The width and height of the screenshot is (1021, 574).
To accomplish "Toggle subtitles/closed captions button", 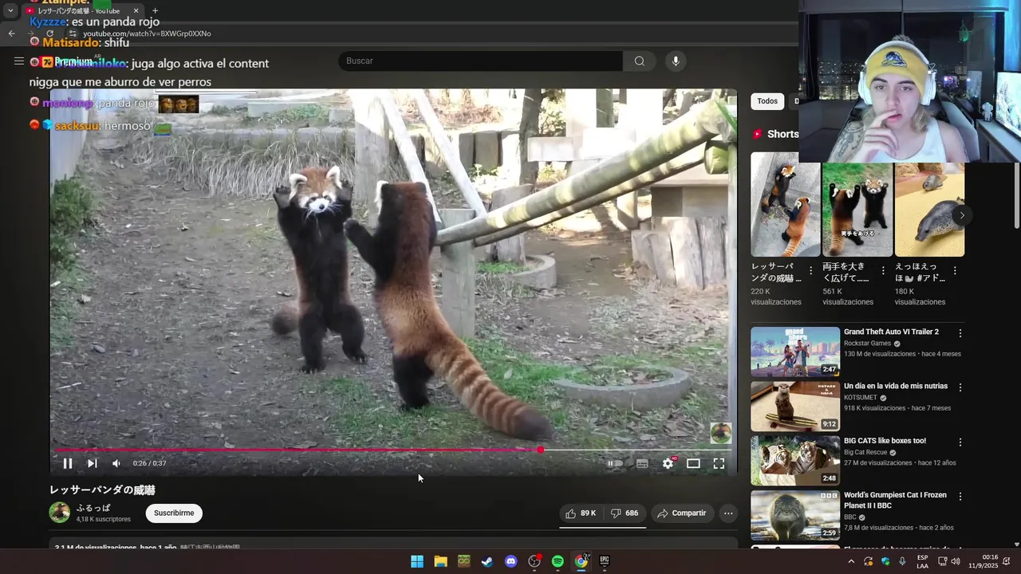I will point(642,463).
